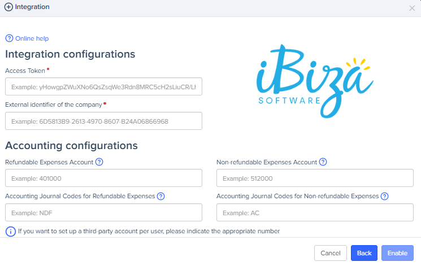Open the Online help link

point(32,38)
